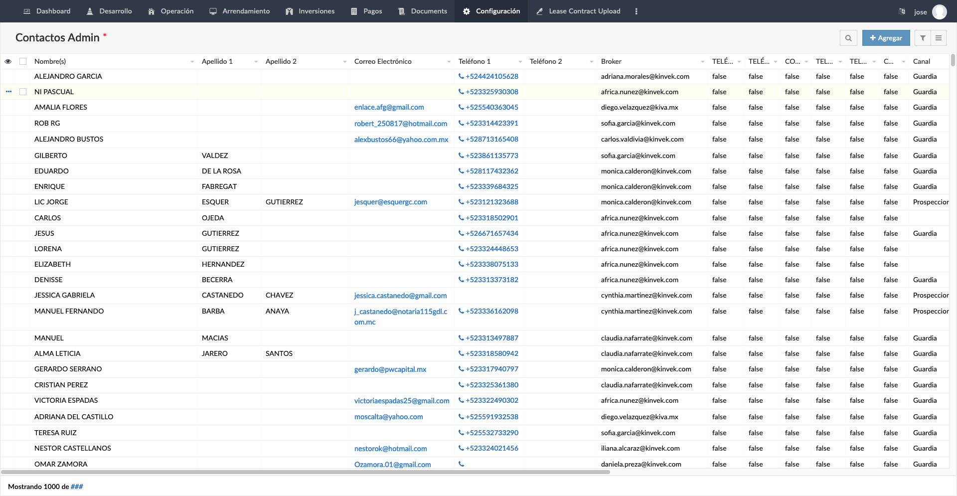Click the jose user avatar
This screenshot has width=957, height=496.
[x=940, y=11]
